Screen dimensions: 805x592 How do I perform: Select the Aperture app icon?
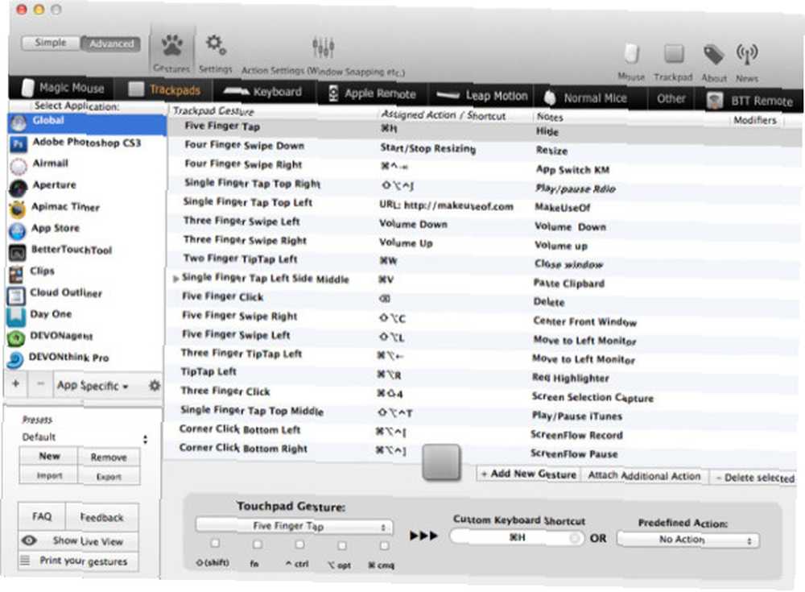pyautogui.click(x=18, y=187)
